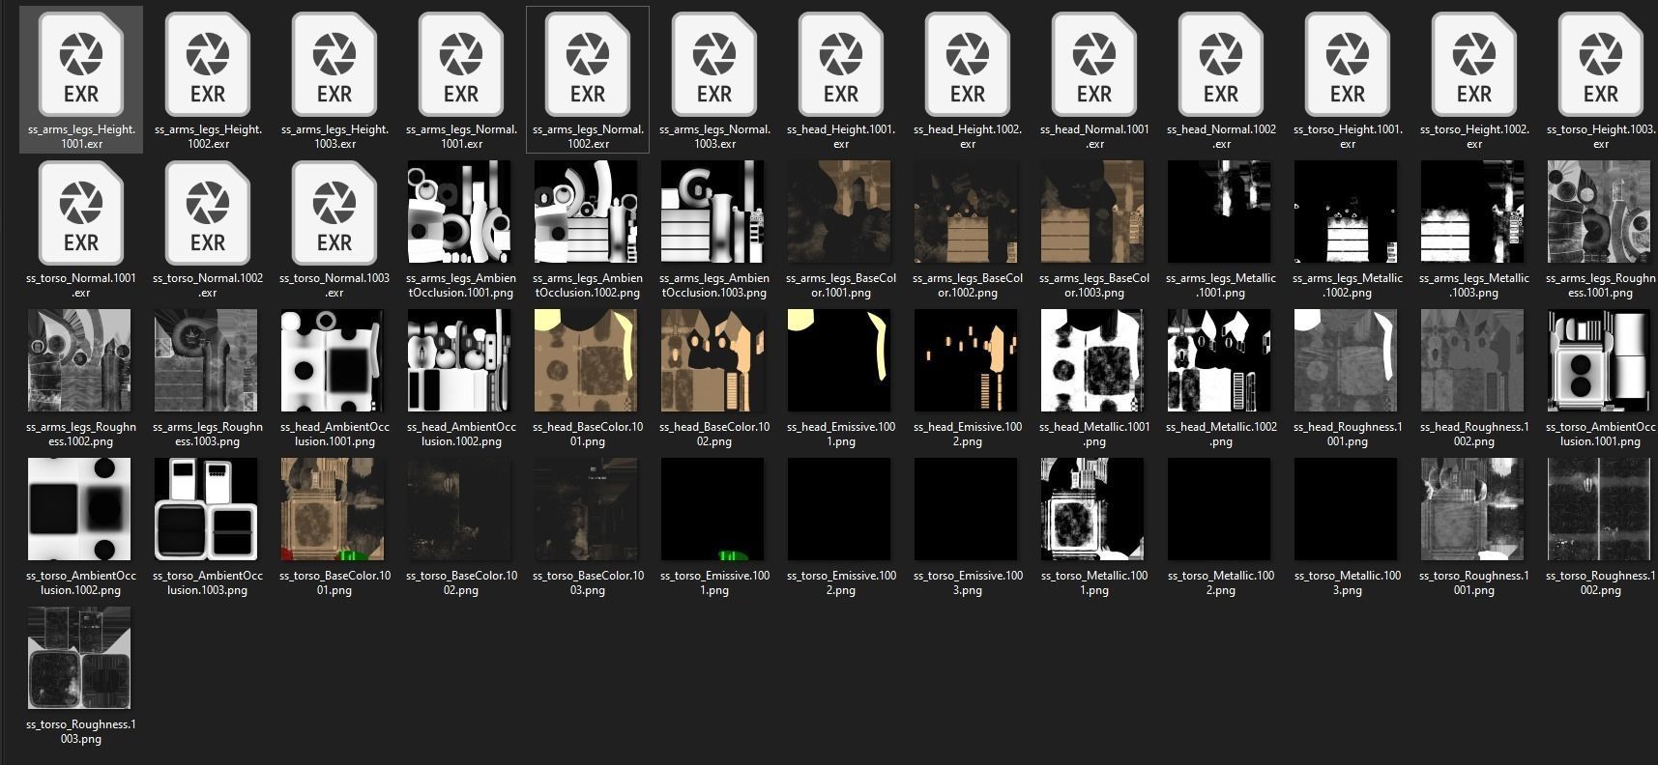Select ss_torso_Roughness.1002.png thumbnail
The image size is (1658, 765).
pos(1599,509)
